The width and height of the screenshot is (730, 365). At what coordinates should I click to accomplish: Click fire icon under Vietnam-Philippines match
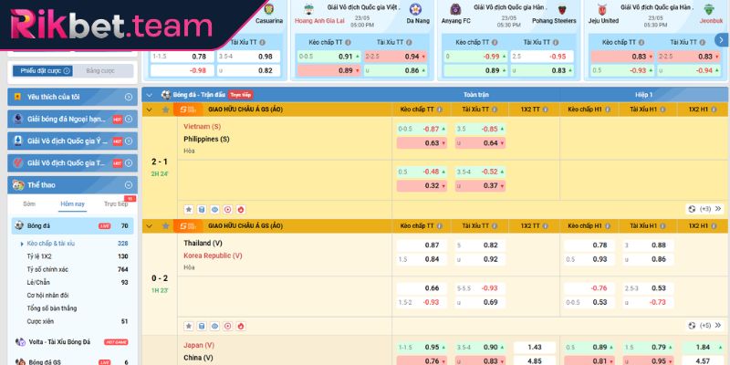click(x=240, y=209)
